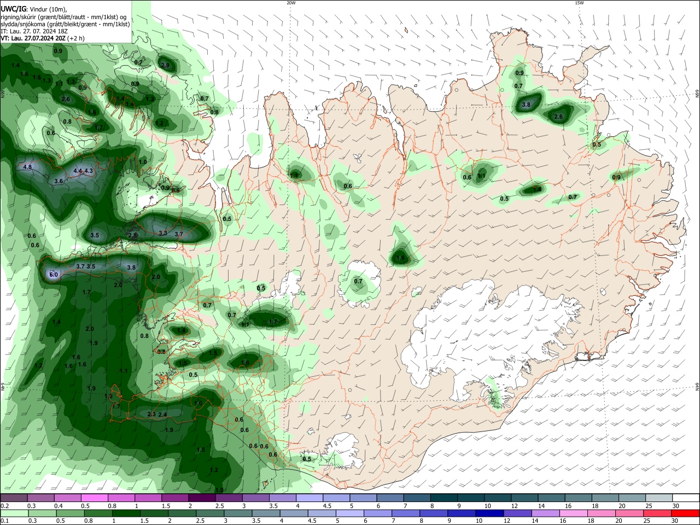Click the valid time 'VT: Lau. 27.07.2024 20Z (+2 h)'

pyautogui.click(x=43, y=38)
